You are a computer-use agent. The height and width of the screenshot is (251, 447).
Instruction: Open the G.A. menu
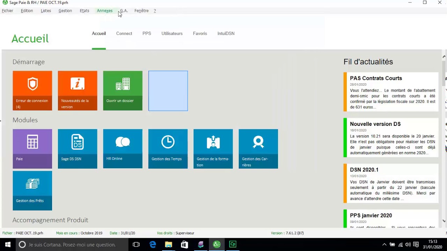click(x=124, y=11)
